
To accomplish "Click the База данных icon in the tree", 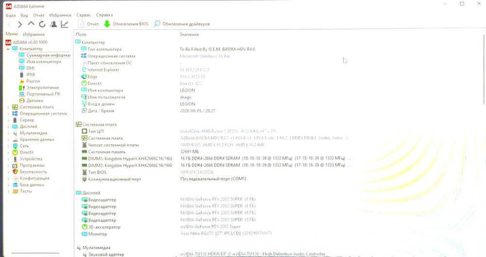I will tap(15, 184).
